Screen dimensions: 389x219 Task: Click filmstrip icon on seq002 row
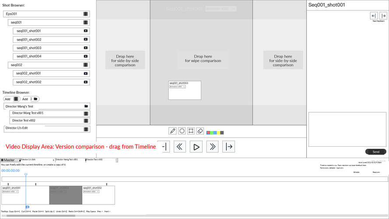pos(86,65)
